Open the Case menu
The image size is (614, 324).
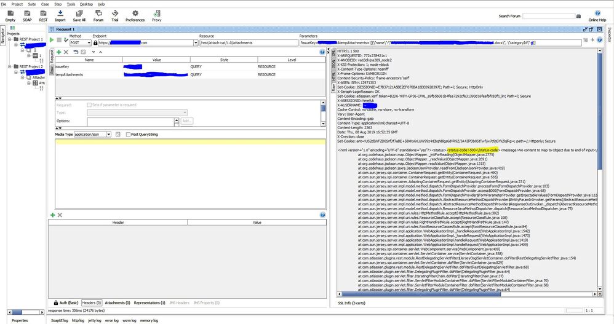45,4
